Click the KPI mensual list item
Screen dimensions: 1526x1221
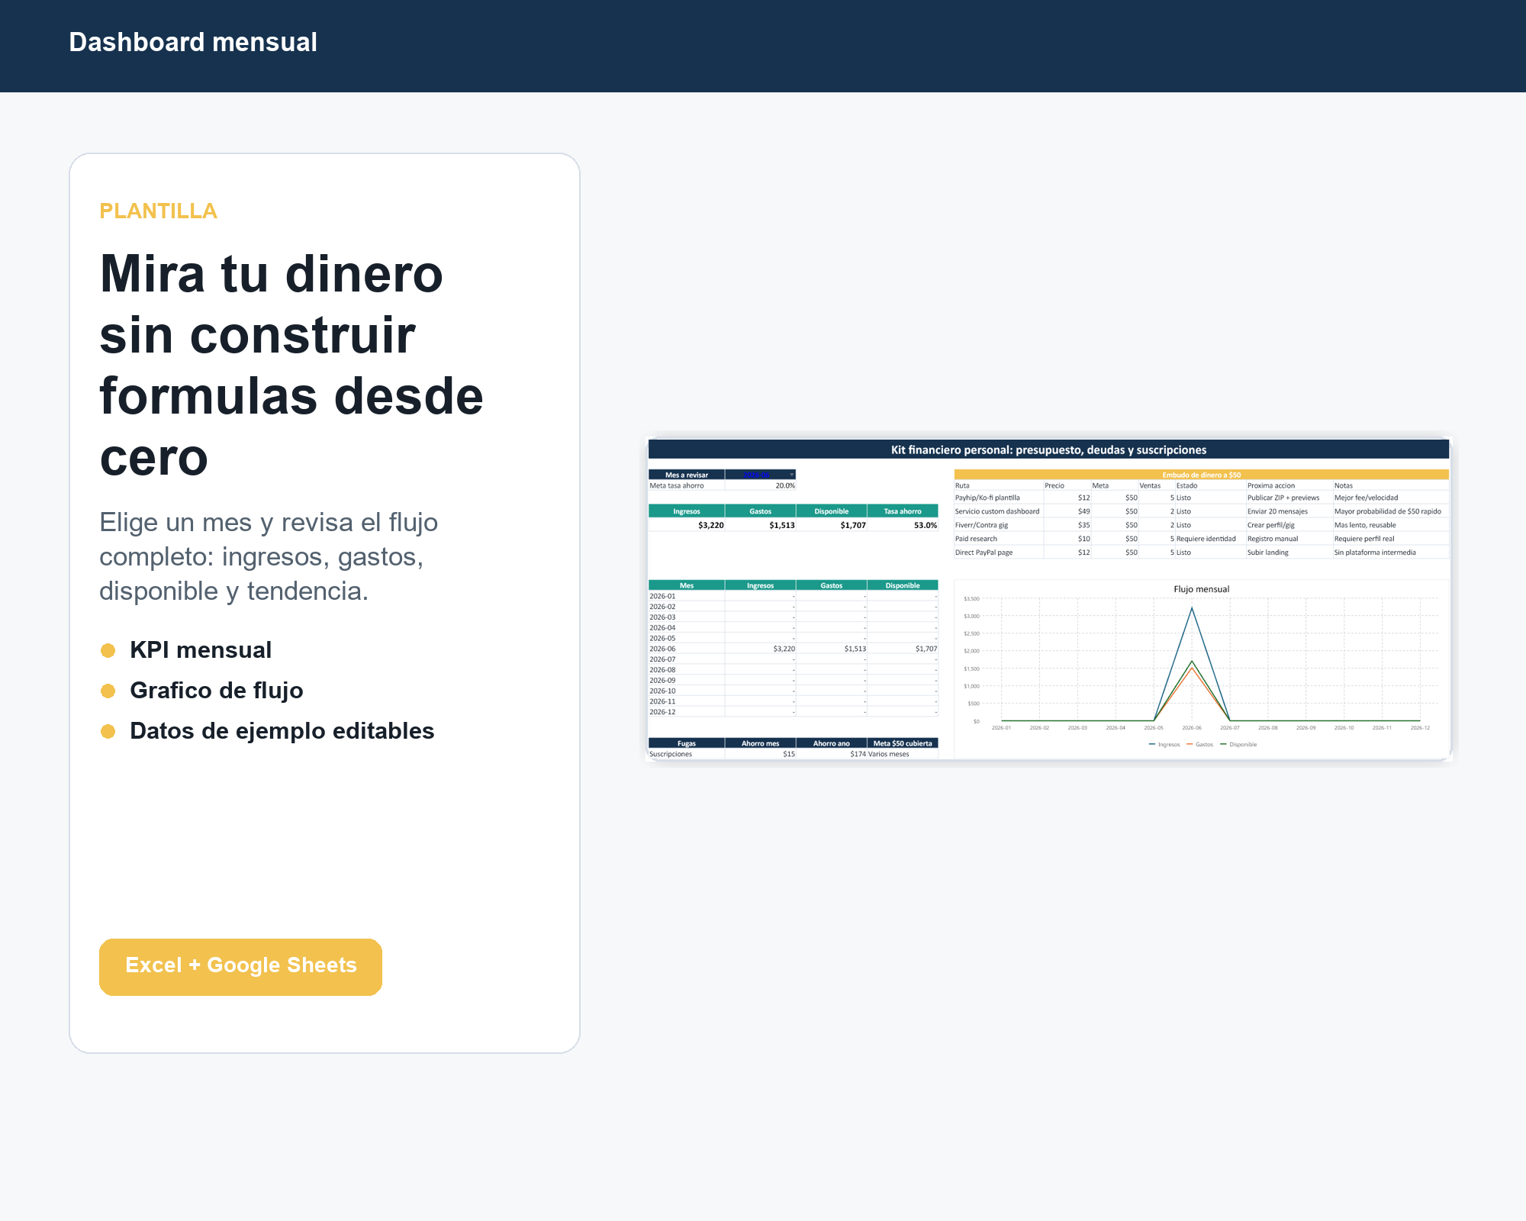(201, 650)
